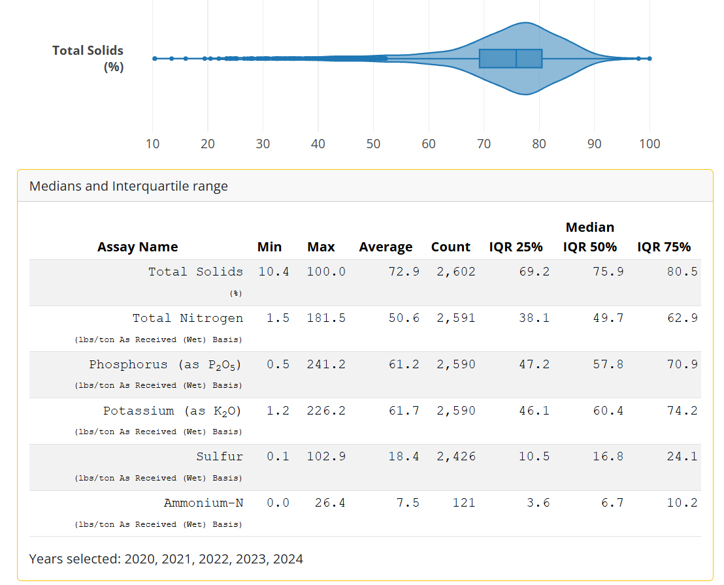Click the Total Solids count cell 2,602
The height and width of the screenshot is (585, 724).
[x=456, y=272]
